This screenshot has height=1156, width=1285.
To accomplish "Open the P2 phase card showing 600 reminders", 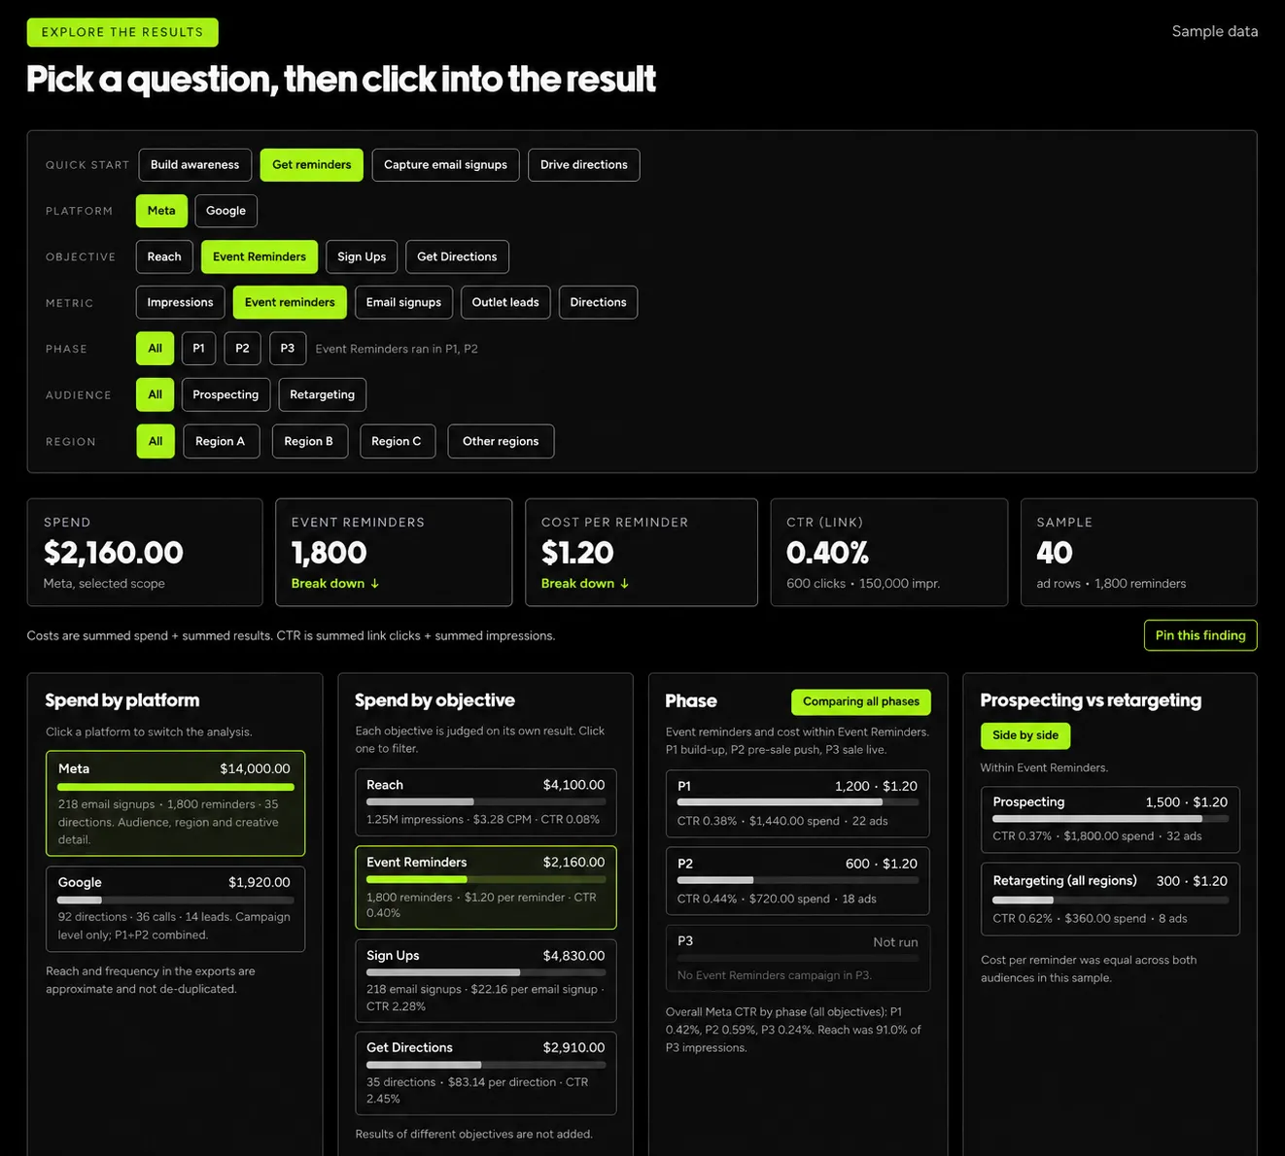I will pos(797,881).
